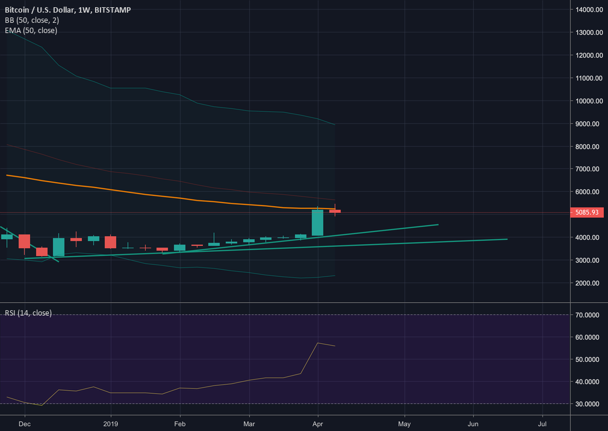Select the tall green candle in mid December
This screenshot has height=431, width=608.
coord(58,246)
